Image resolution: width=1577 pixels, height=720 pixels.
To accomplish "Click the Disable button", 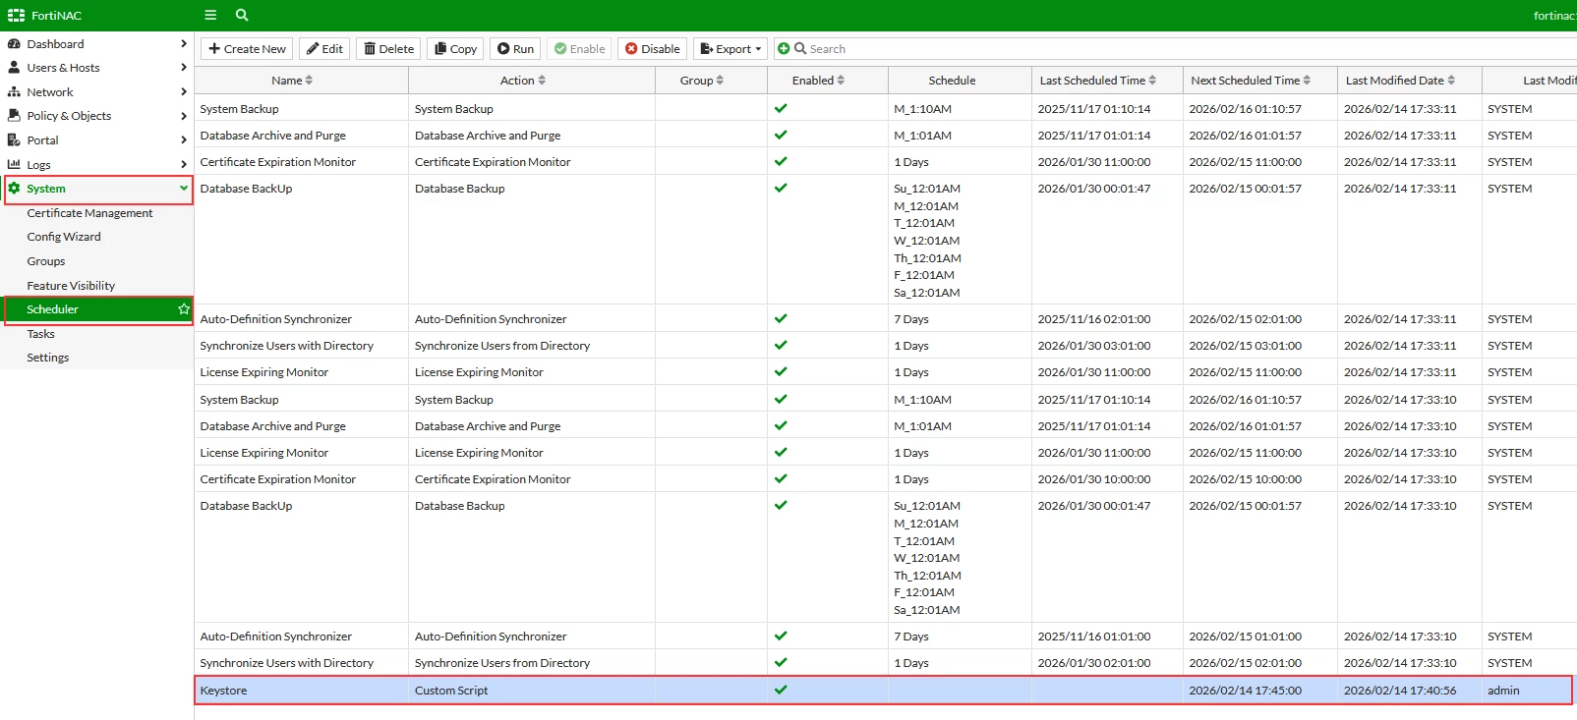I will pos(653,48).
